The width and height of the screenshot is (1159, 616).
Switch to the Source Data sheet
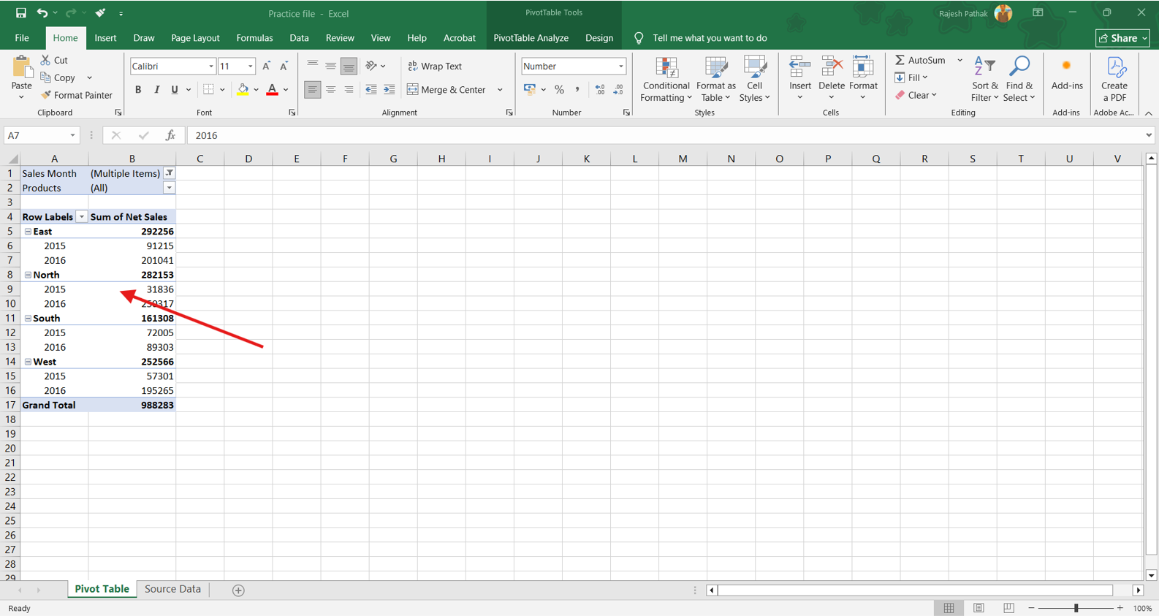tap(172, 589)
